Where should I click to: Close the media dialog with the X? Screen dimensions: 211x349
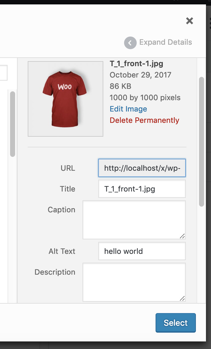click(x=189, y=21)
